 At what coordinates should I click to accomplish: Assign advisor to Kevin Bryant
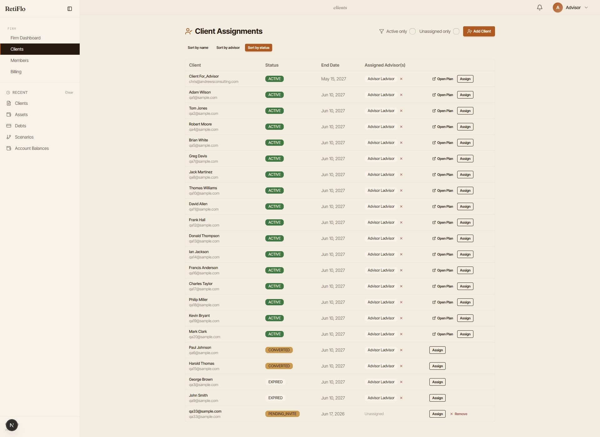[x=465, y=318]
